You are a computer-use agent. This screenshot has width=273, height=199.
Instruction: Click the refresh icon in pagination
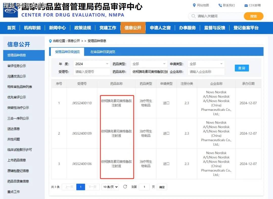(x=125, y=187)
